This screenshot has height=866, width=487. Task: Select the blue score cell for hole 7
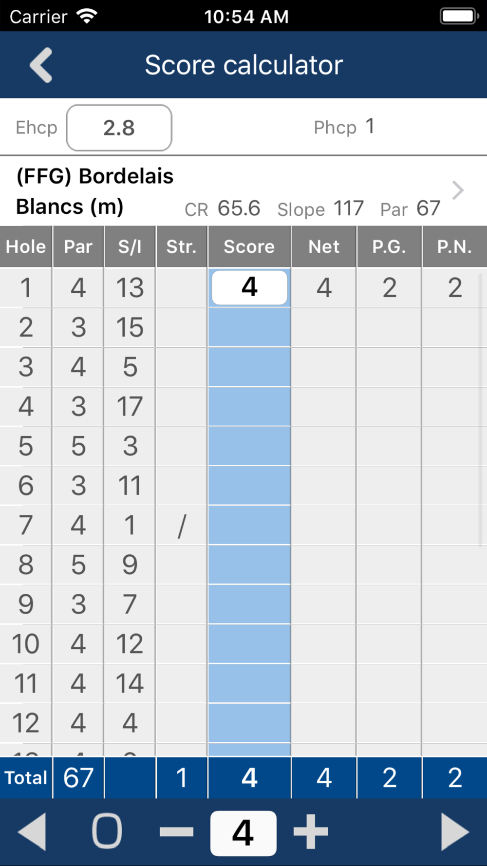click(249, 525)
